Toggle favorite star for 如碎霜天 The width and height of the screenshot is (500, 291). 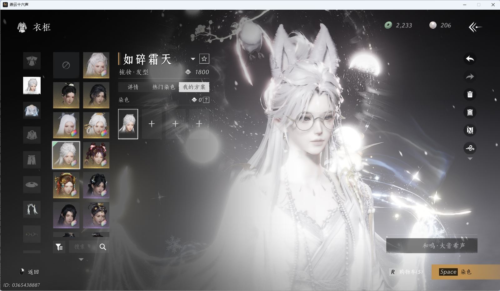click(x=204, y=59)
